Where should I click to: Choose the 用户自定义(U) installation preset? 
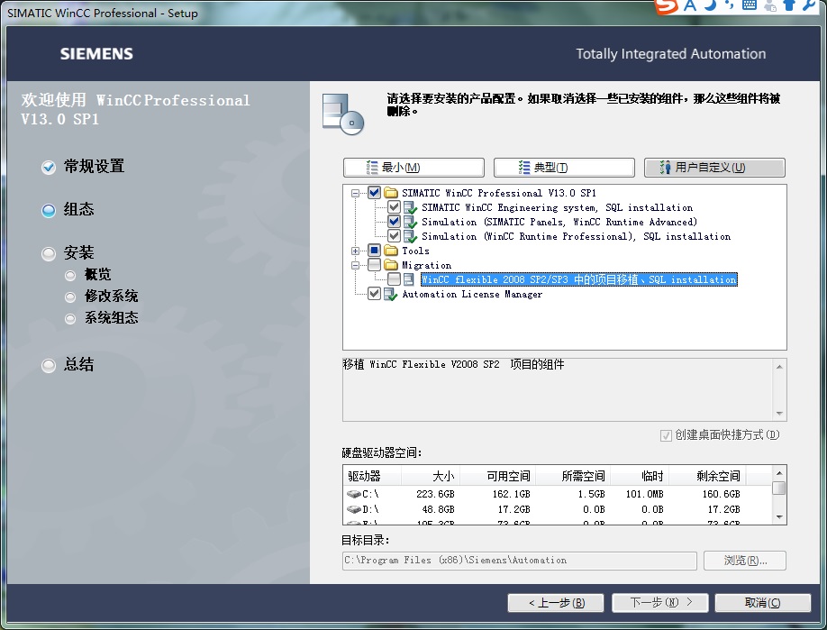coord(714,168)
